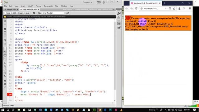Open the Help menu

pos(71,6)
